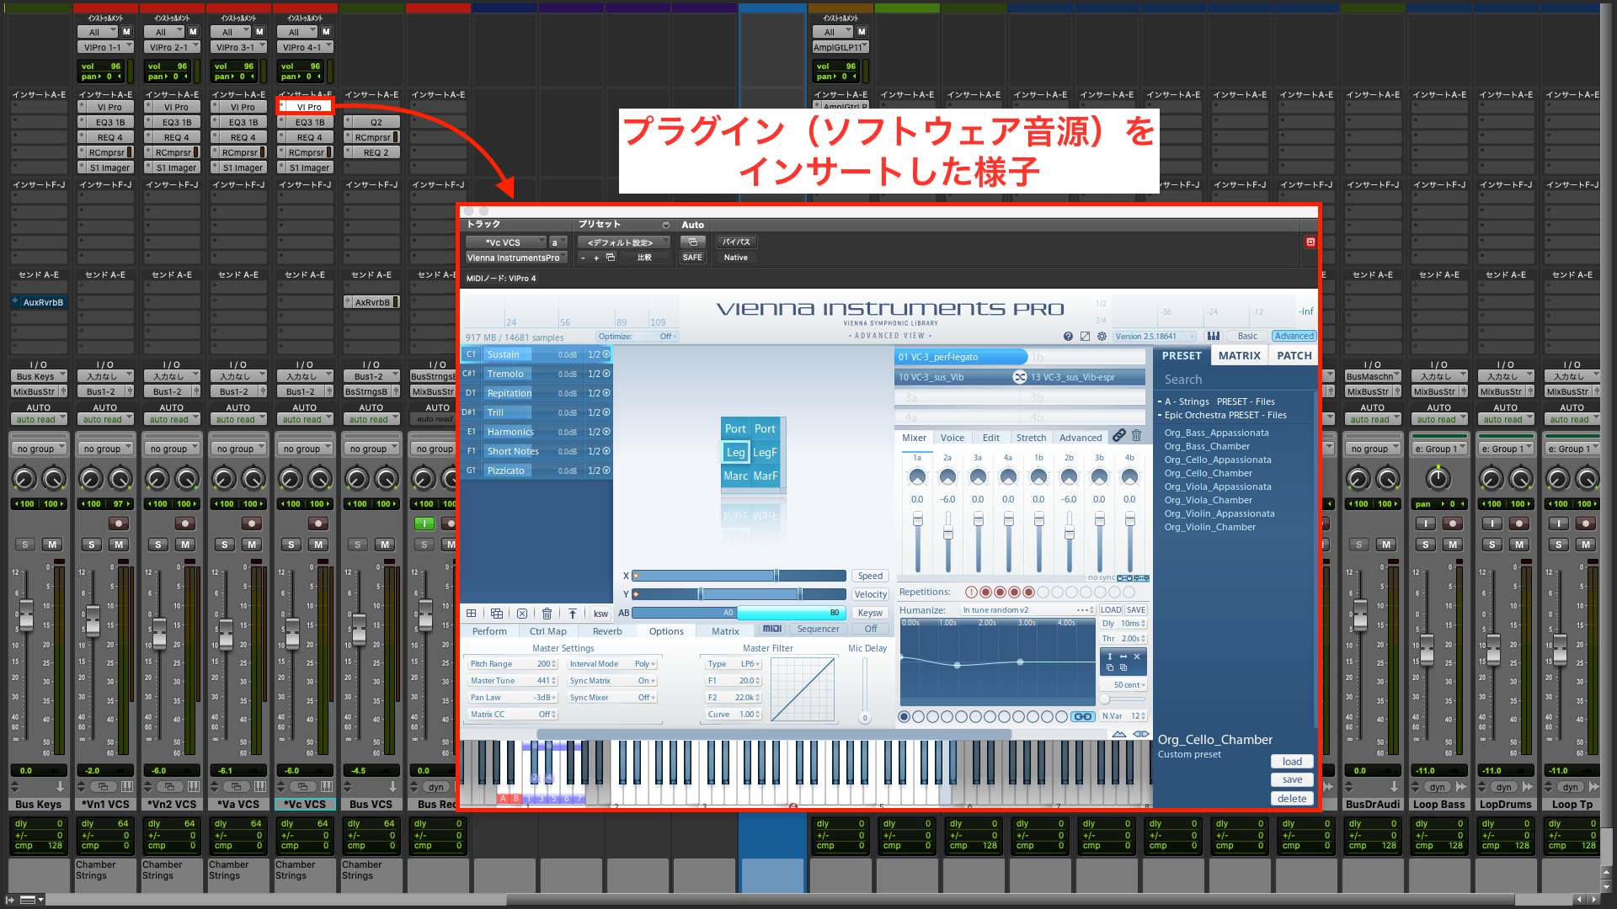Click the preset copy icon next to plus

pyautogui.click(x=611, y=258)
